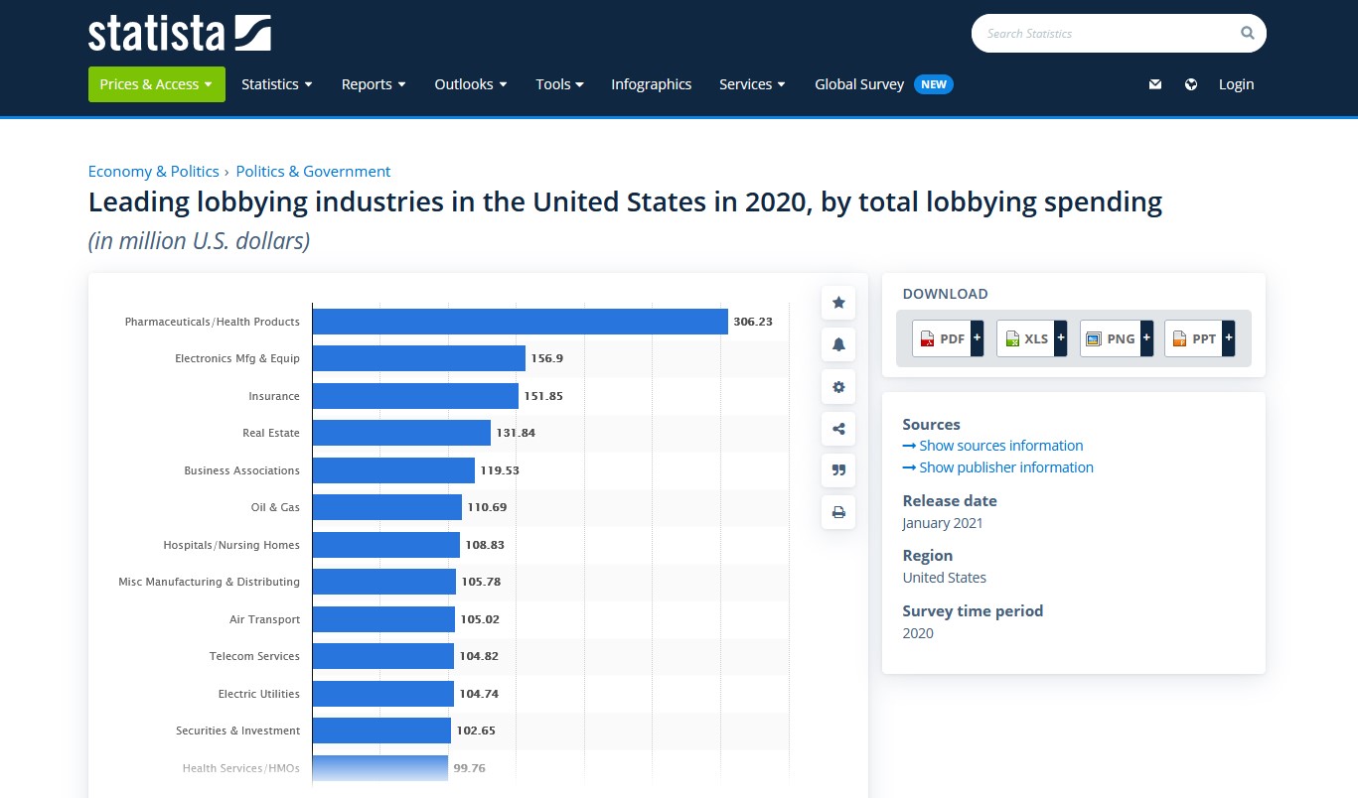Viewport: 1358px width, 798px height.
Task: Open the mail envelope icon
Action: [x=1155, y=84]
